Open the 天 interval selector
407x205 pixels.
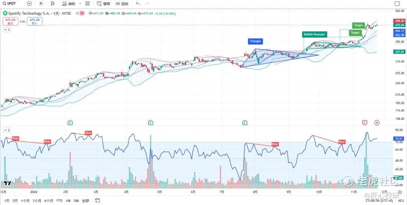(41, 4)
